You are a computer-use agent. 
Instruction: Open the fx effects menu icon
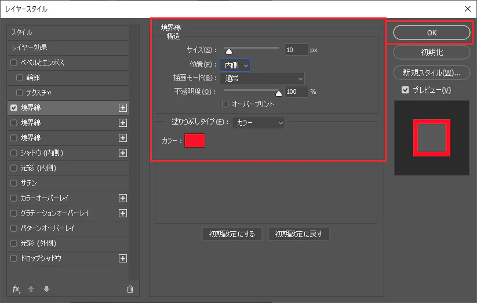(16, 289)
